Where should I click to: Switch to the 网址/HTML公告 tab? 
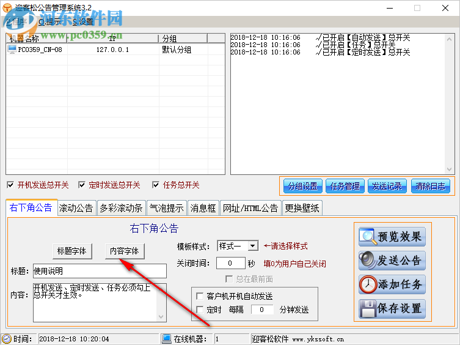click(250, 208)
